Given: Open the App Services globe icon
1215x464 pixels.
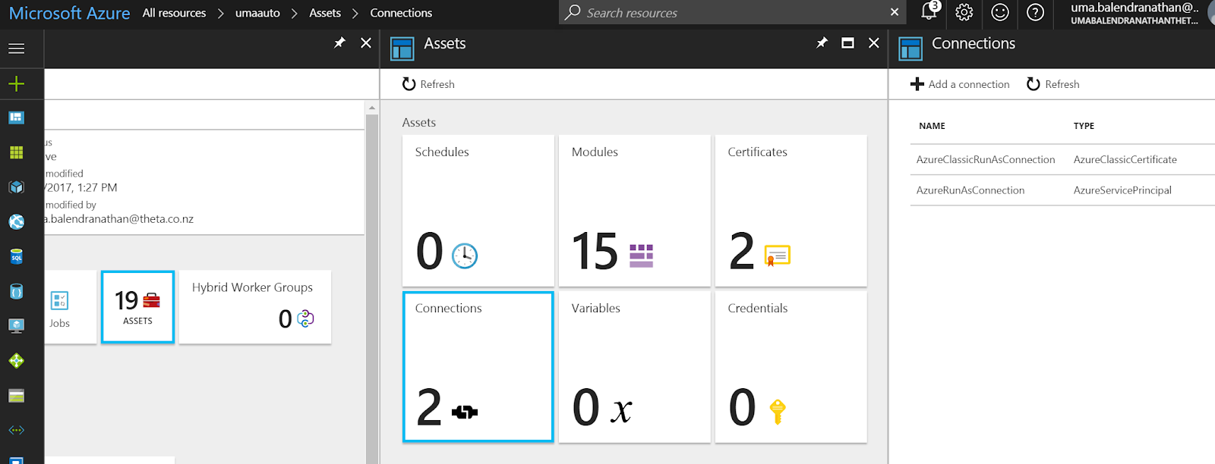Looking at the screenshot, I should tap(16, 221).
